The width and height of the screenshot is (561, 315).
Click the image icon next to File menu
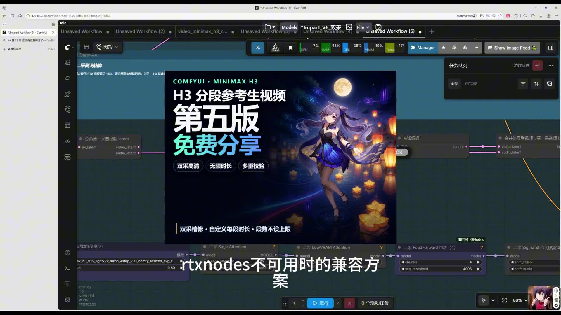(x=349, y=27)
